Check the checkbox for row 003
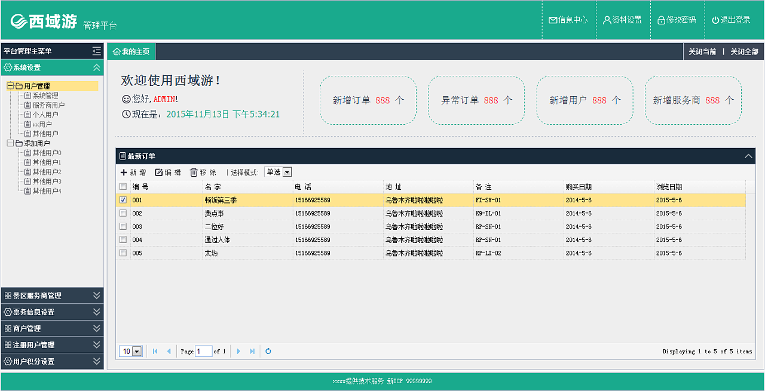 [123, 226]
